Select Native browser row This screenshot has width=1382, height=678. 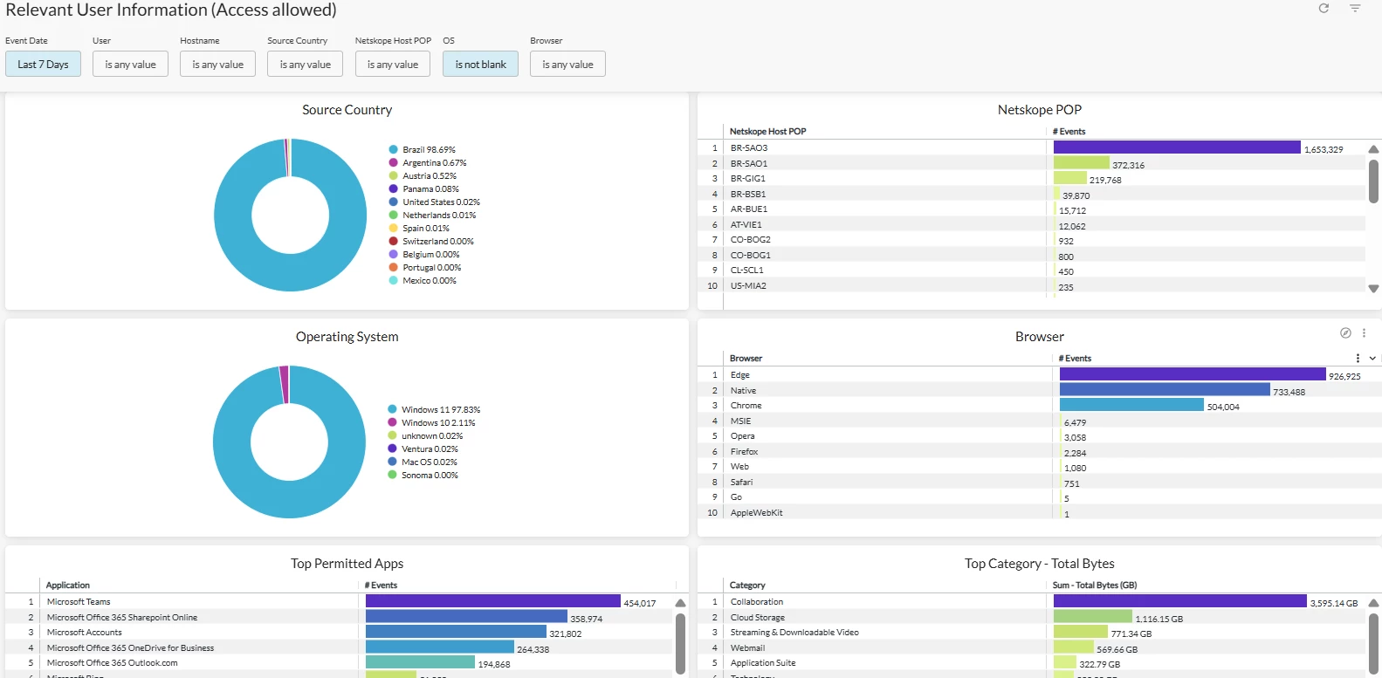[x=1039, y=390]
